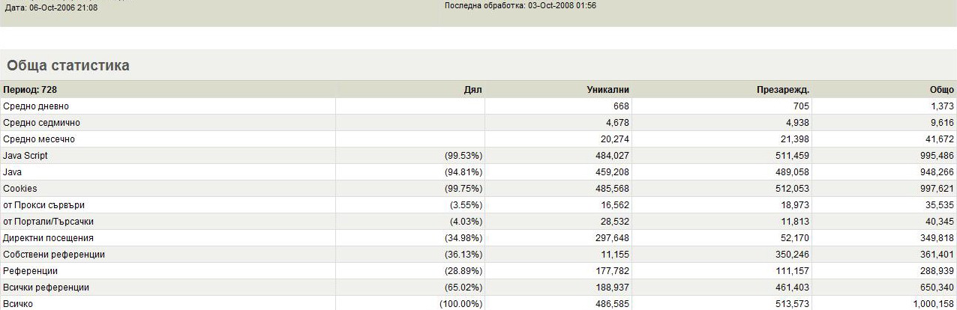Click the 'Средно дневно' row label
This screenshot has width=957, height=310.
tap(36, 106)
